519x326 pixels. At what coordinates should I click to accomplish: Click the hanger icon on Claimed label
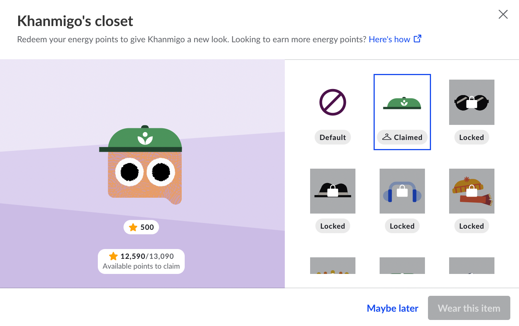[x=387, y=137]
